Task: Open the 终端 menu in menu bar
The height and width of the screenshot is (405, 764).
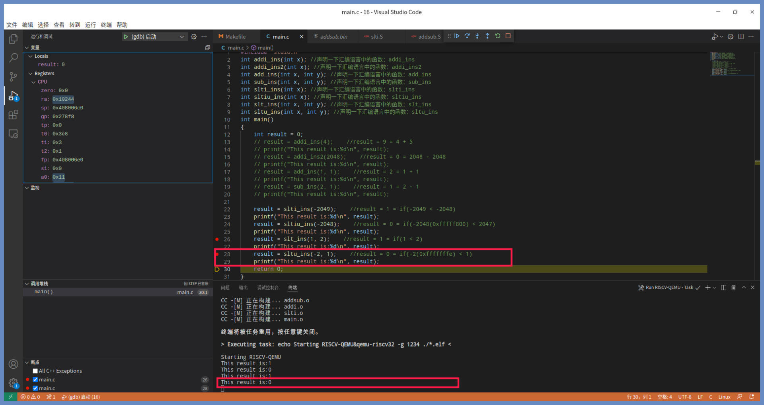Action: [106, 25]
